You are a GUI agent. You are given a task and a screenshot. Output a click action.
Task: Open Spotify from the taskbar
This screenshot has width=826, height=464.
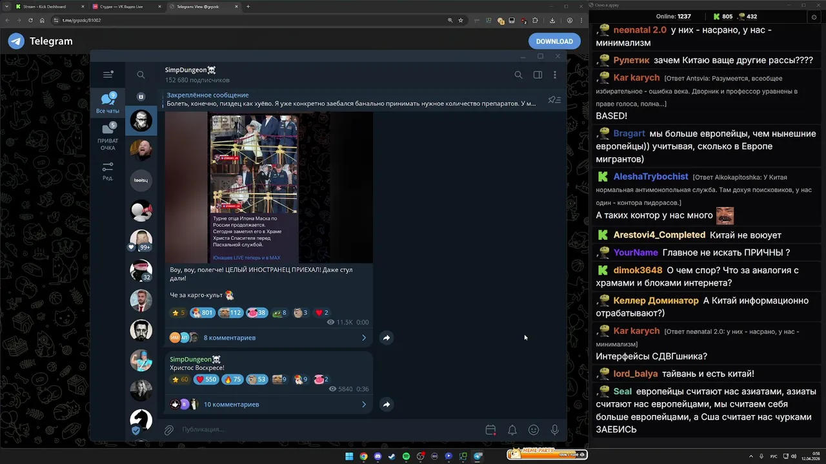coord(406,456)
